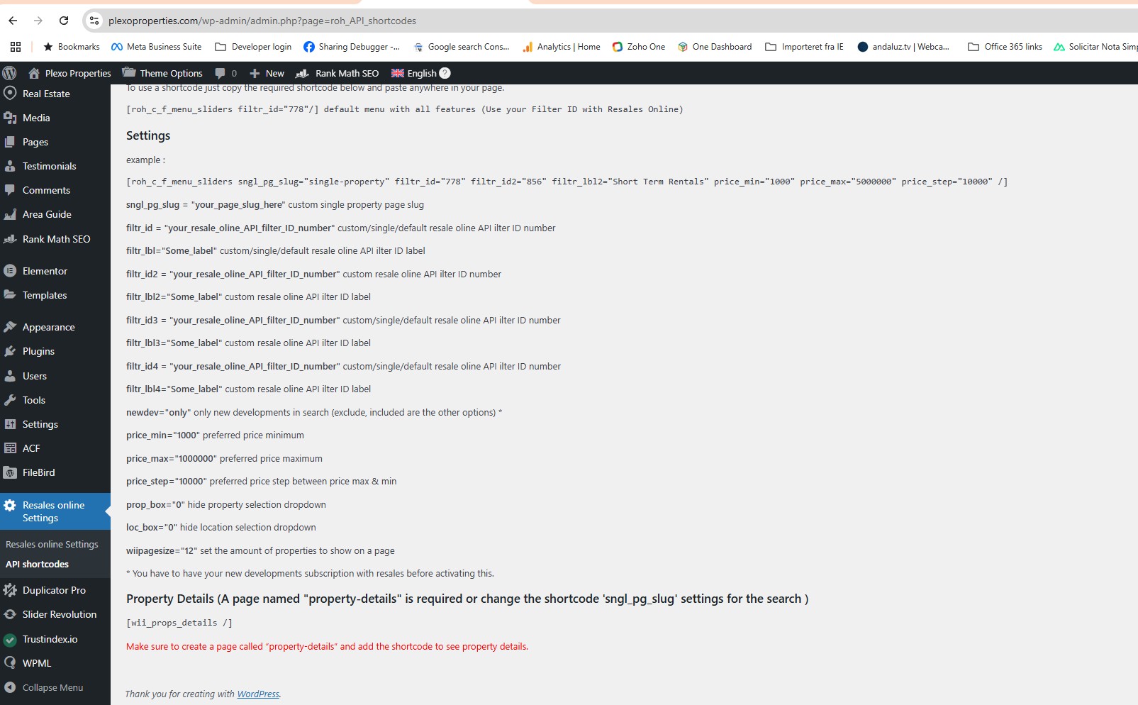Open Rank Math SEO in admin bar
The width and height of the screenshot is (1138, 705).
(338, 73)
